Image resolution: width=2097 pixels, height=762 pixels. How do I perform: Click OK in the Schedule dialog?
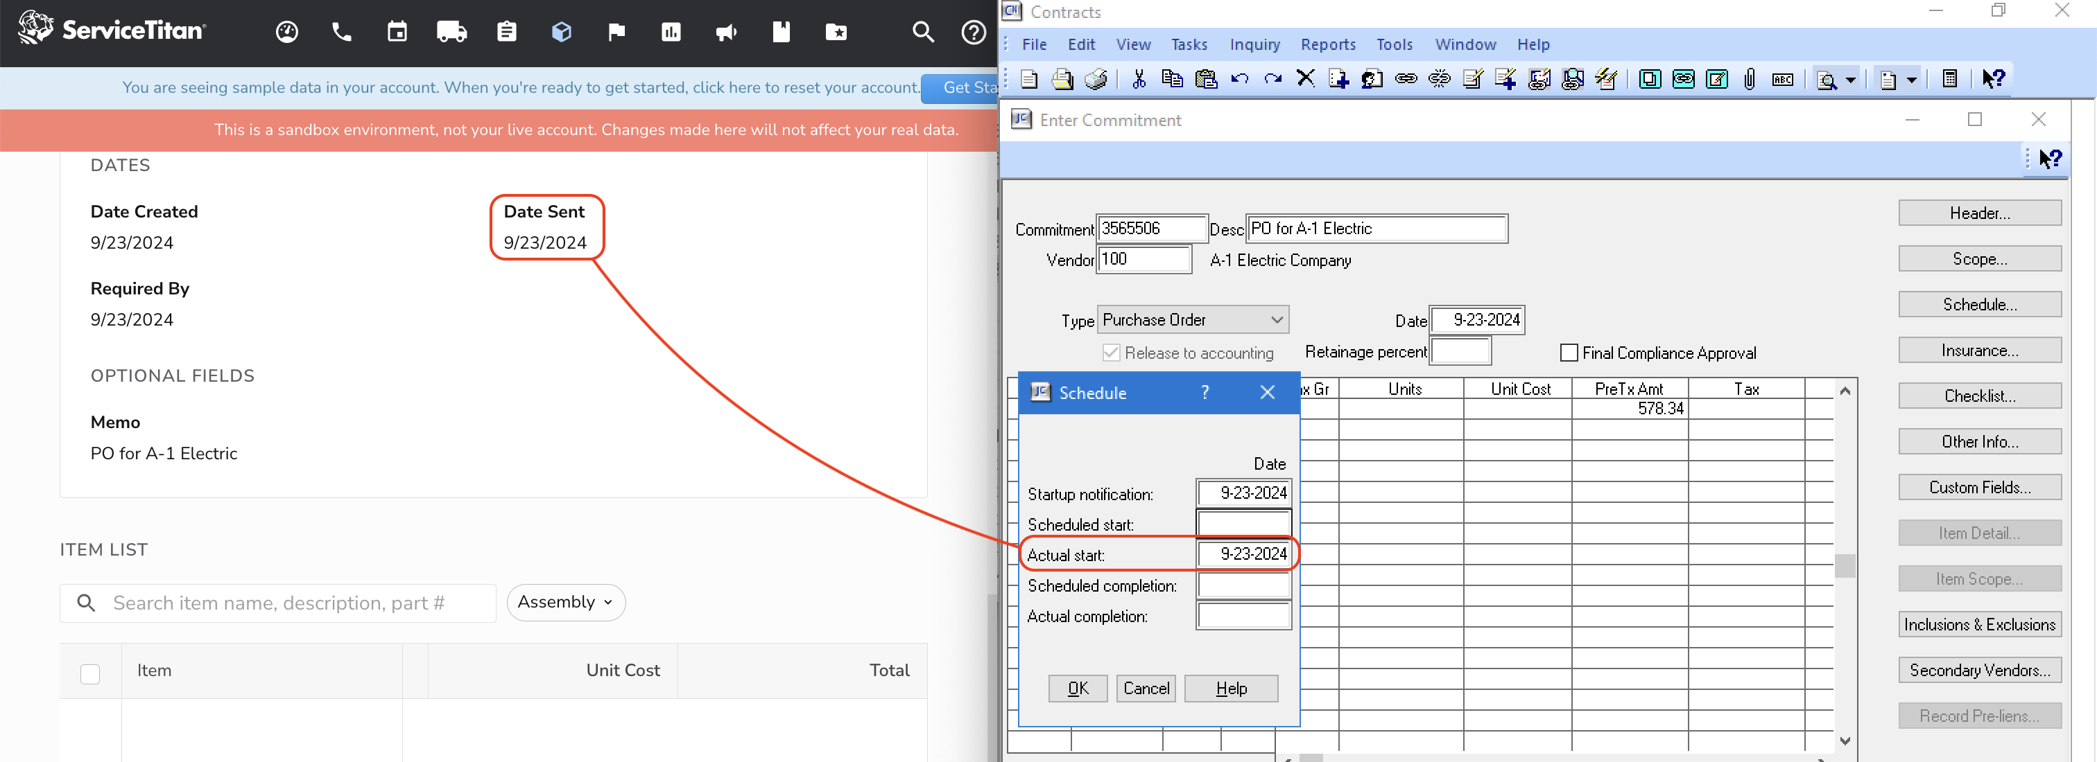pyautogui.click(x=1078, y=688)
